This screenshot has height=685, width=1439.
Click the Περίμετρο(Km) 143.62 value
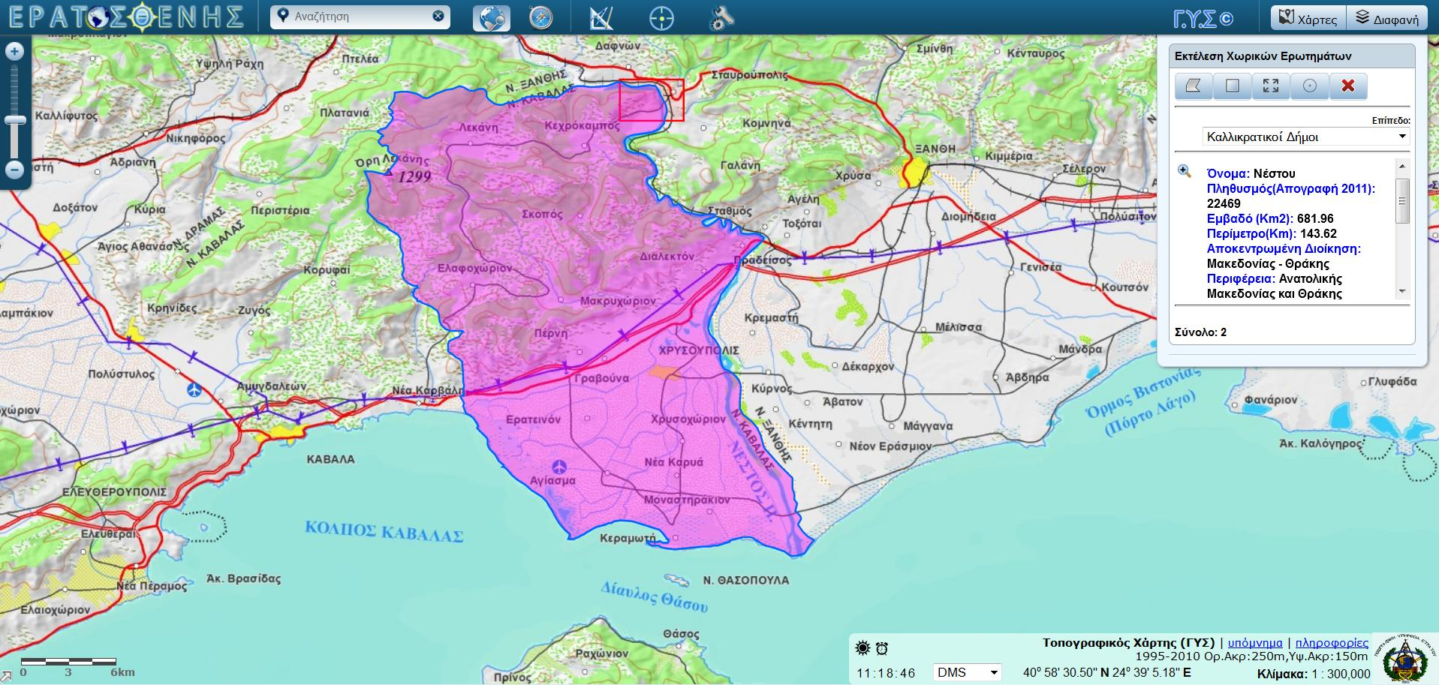coord(1318,233)
